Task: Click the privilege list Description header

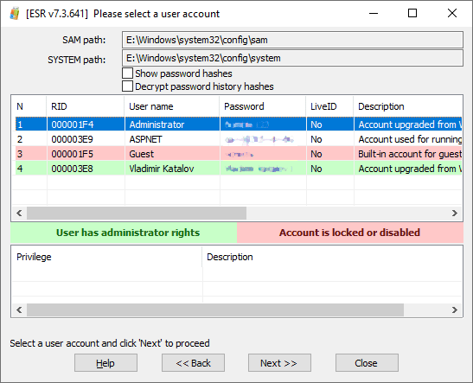Action: pyautogui.click(x=332, y=257)
